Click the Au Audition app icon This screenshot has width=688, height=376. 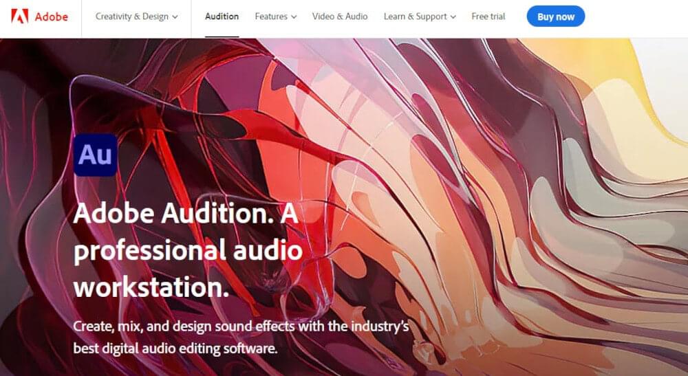tap(95, 155)
